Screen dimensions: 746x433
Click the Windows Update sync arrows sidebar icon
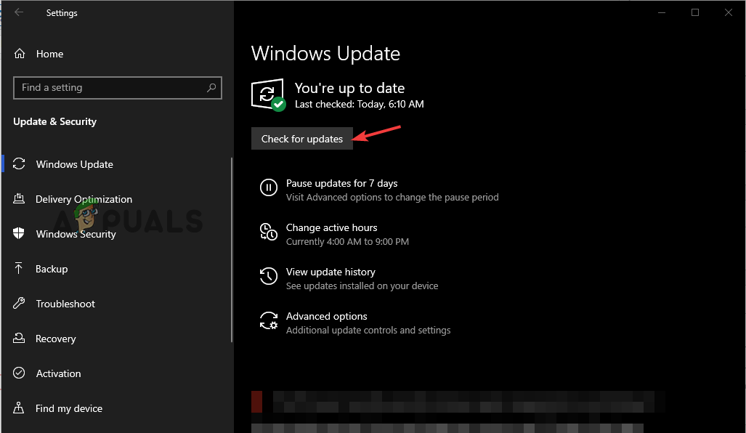coord(19,164)
